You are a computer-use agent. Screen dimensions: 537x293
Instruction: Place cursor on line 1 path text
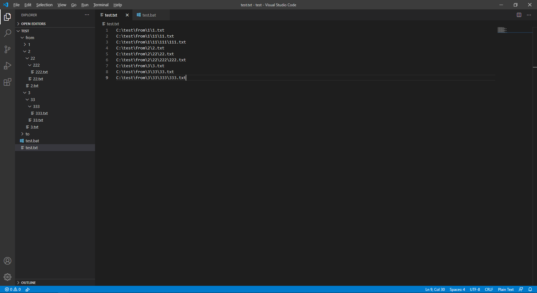(x=140, y=30)
